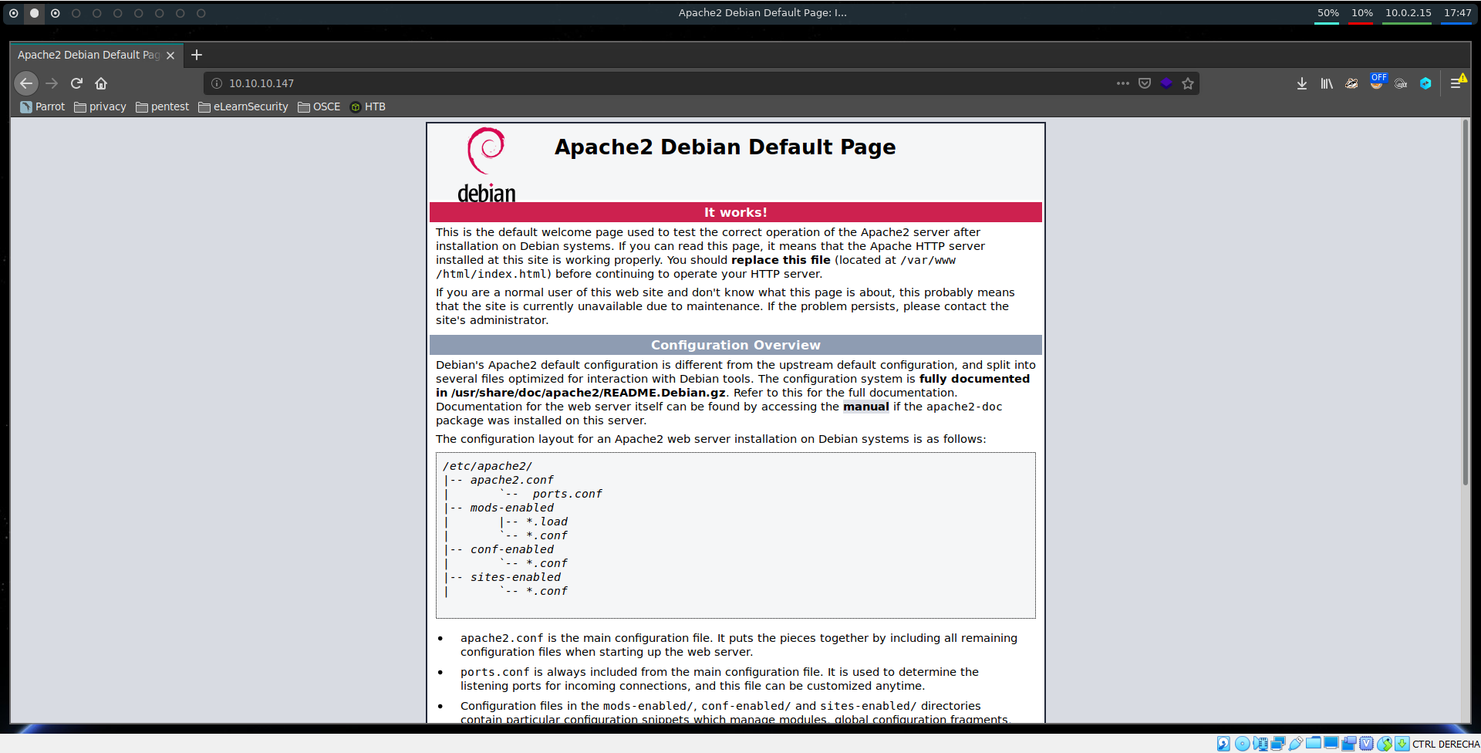Viewport: 1481px width, 753px height.
Task: Click the purple container layers icon in the URL bar
Action: [x=1166, y=83]
